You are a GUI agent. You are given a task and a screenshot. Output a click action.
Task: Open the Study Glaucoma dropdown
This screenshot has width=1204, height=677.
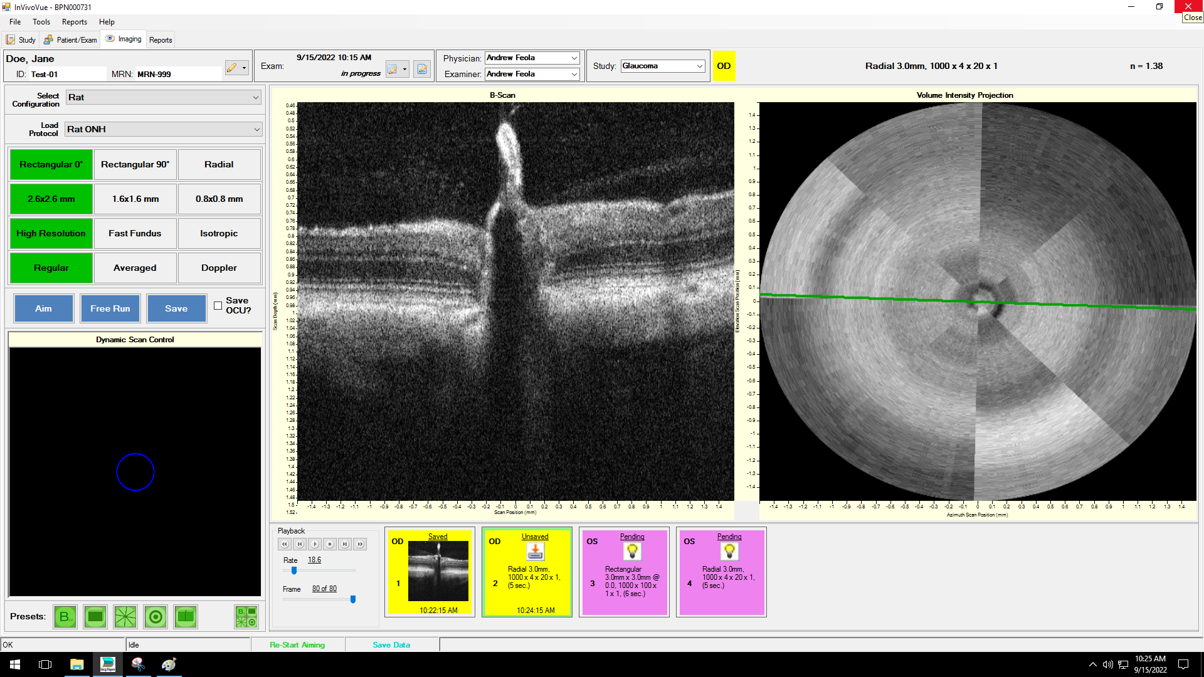pyautogui.click(x=699, y=66)
